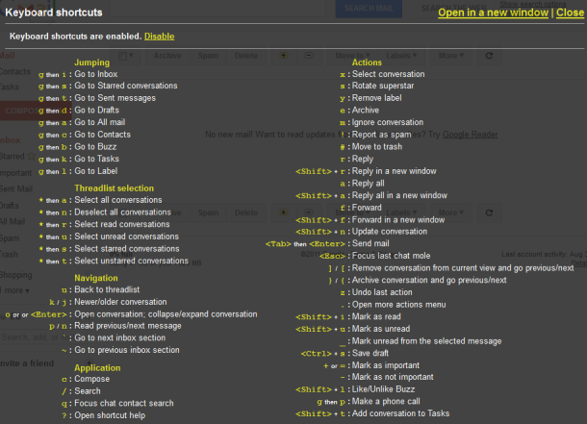
Task: Open the top toolbar Labels dropdown
Action: click(401, 56)
